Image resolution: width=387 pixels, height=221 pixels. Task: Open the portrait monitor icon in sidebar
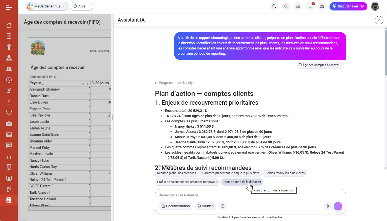9,178
